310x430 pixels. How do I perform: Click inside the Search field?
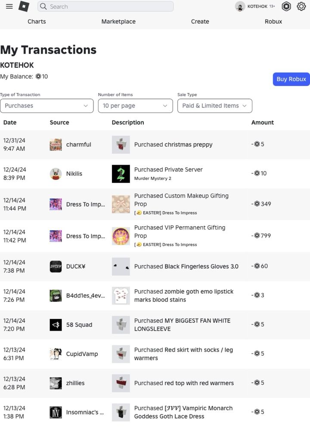[105, 6]
